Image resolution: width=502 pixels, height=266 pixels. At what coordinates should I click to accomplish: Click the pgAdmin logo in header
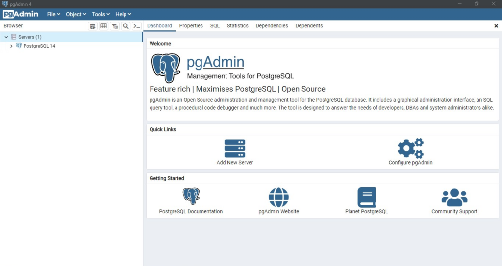coord(21,14)
